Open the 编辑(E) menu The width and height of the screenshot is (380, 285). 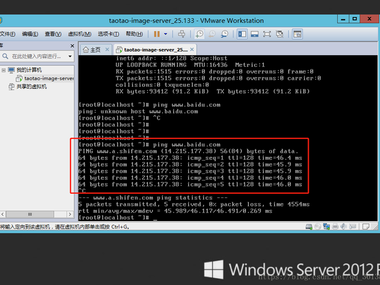(x=30, y=34)
